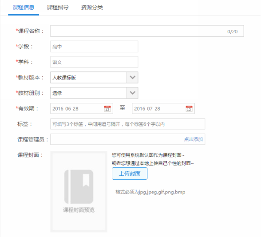Select the 人教课标版 combo box value
This screenshot has width=261, height=237.
pyautogui.click(x=89, y=77)
